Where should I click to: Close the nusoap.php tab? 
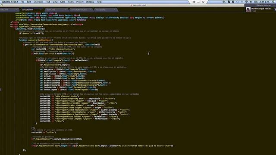coord(115,9)
